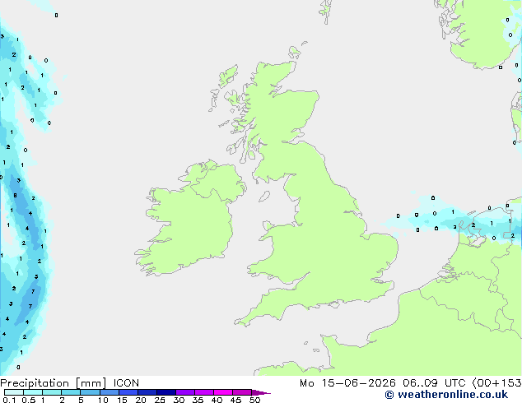522x403 pixels.
Task: Pick the 40–45 mm magenta legend swatch
Action: point(223,392)
